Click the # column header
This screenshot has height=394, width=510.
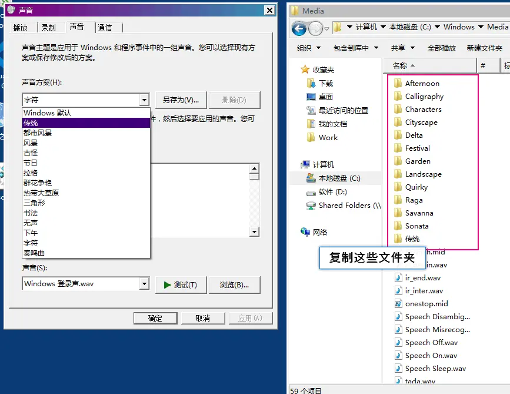tap(488, 66)
